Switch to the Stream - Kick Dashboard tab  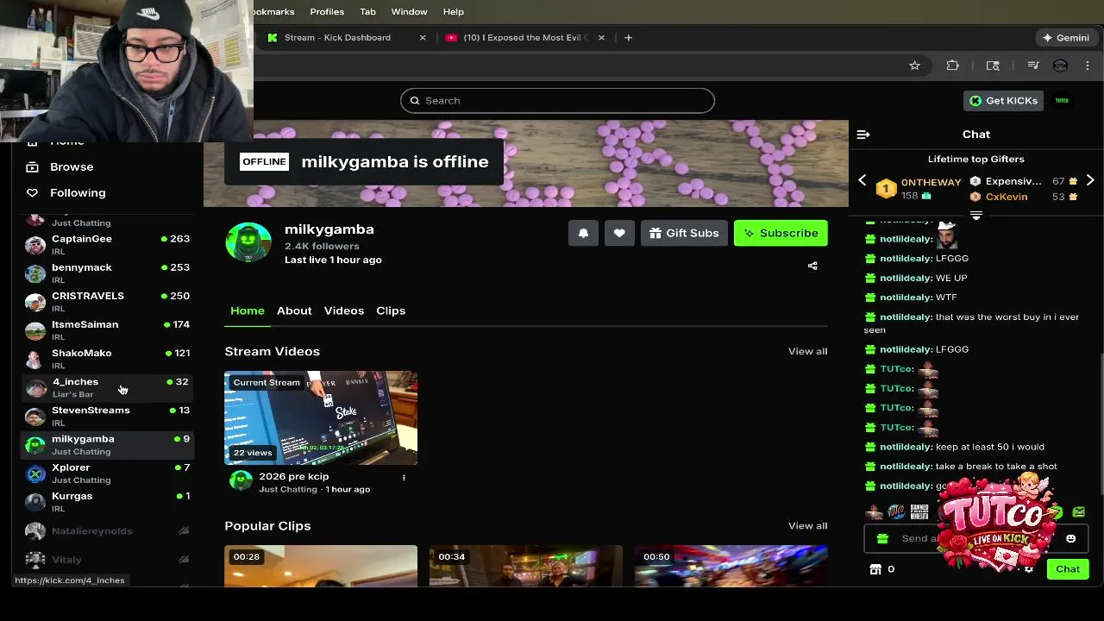click(337, 38)
